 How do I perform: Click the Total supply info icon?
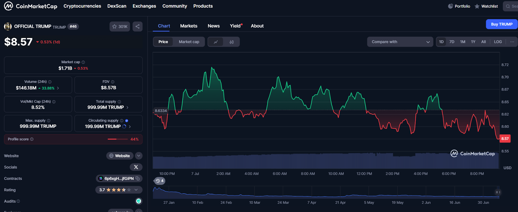point(119,101)
